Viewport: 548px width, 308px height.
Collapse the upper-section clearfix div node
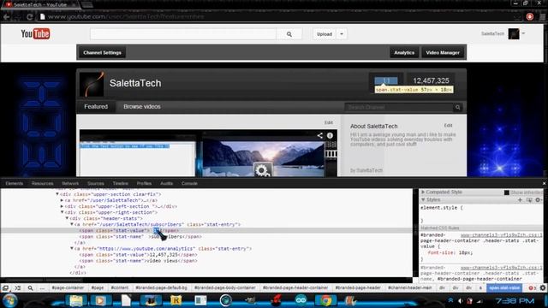pos(57,194)
